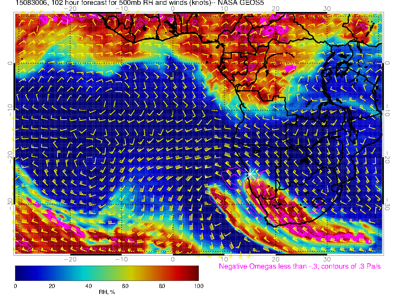Viewport: 394px width, 304px height.
Task: Click the '30' longitude label on the top axis
Action: pyautogui.click(x=327, y=9)
